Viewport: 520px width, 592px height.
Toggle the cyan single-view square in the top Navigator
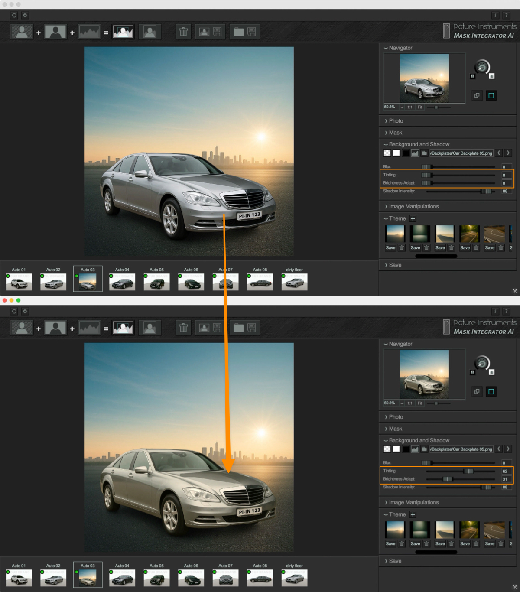tap(491, 95)
